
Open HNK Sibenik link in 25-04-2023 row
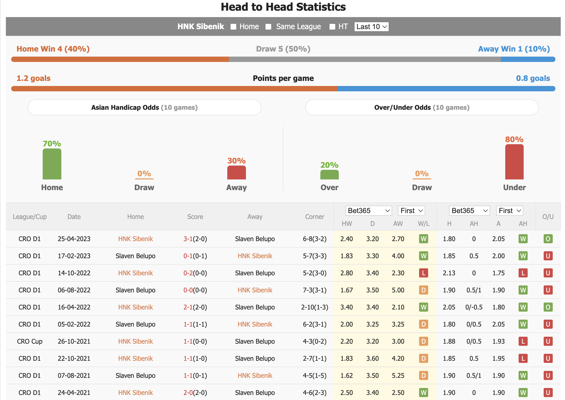[136, 239]
